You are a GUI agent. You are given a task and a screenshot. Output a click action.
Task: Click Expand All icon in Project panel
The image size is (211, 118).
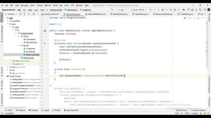(x=24, y=14)
